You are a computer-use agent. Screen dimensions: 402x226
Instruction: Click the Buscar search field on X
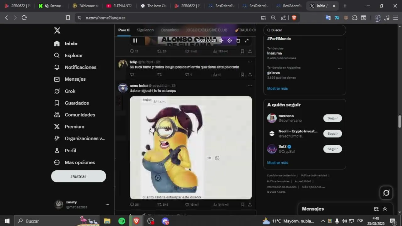[305, 30]
